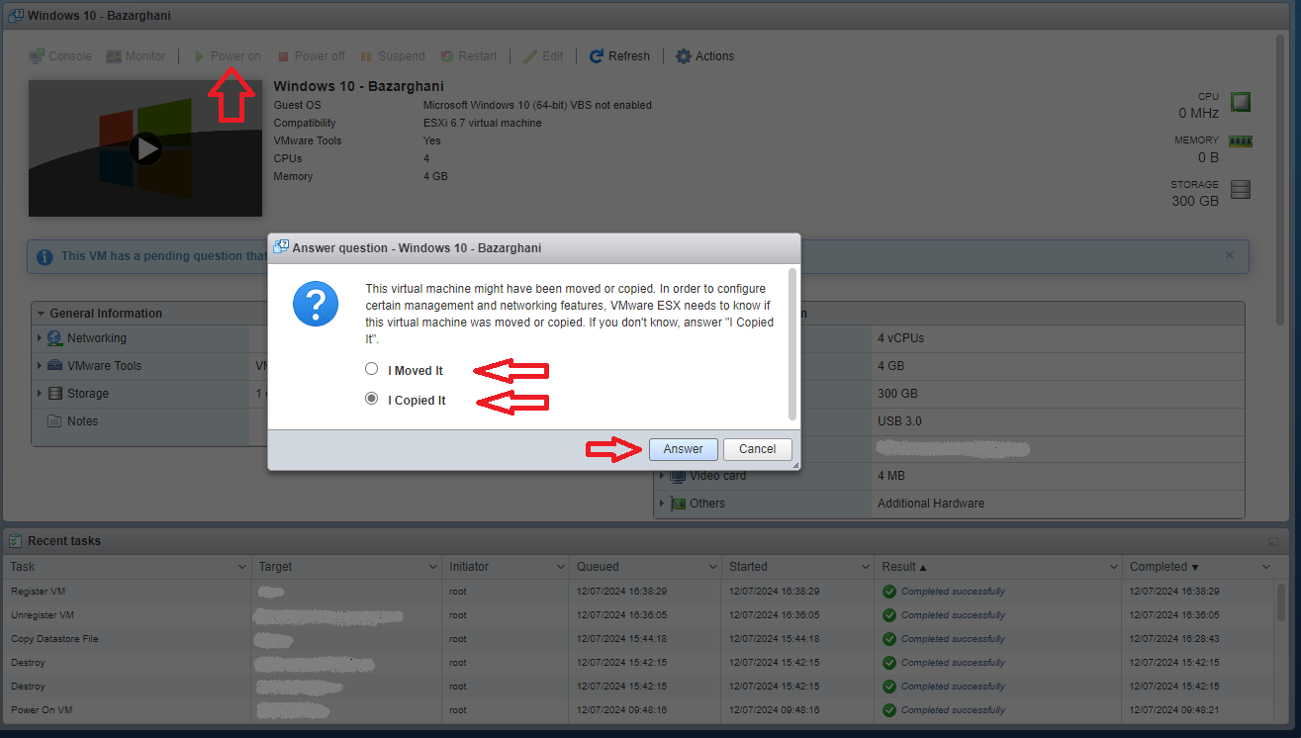Screen dimensions: 1301x738
Task: Click the 4 vCPUs hardware value
Action: pyautogui.click(x=901, y=338)
